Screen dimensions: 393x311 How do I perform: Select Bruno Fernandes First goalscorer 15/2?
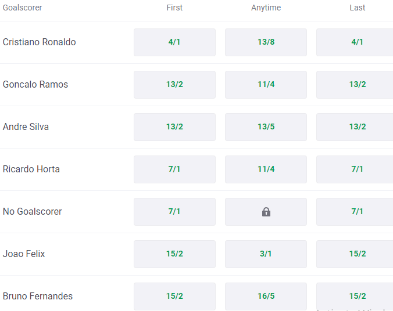click(174, 296)
